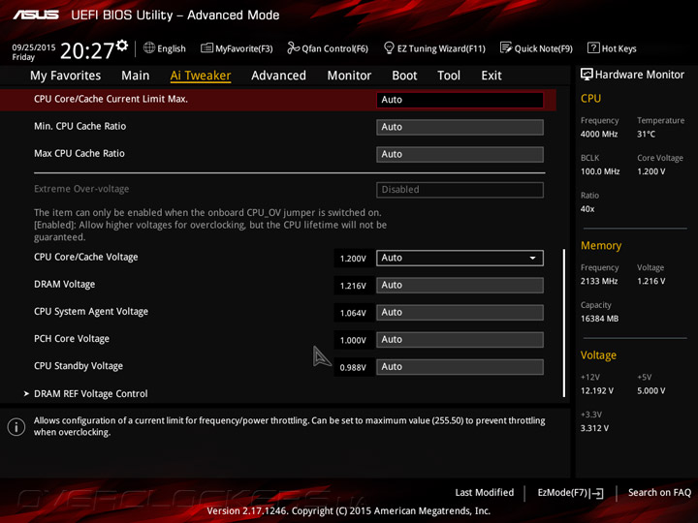
Task: Start EZ Tuning Wizard(F11)
Action: click(441, 48)
